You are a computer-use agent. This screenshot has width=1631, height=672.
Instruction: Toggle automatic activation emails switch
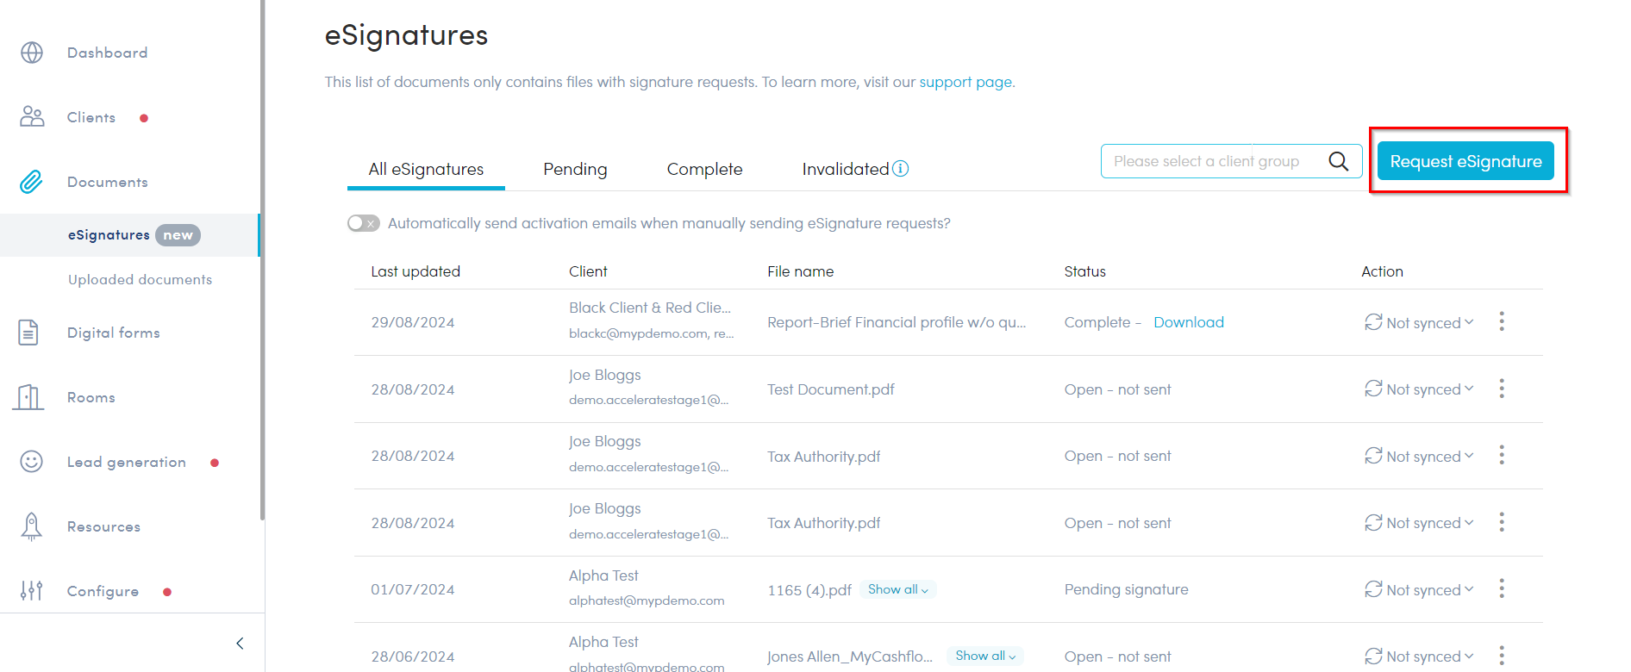click(363, 223)
